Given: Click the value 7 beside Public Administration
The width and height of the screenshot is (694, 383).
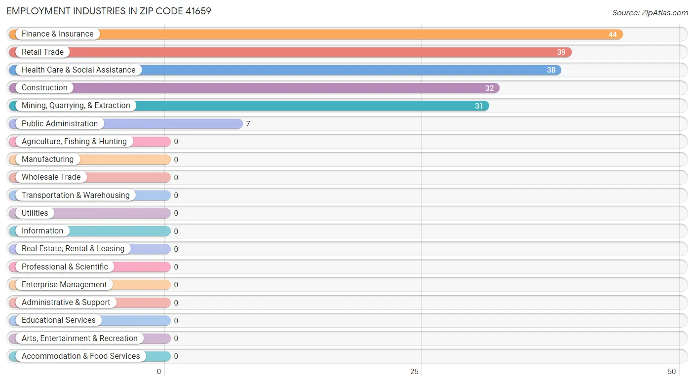Looking at the screenshot, I should tap(248, 124).
